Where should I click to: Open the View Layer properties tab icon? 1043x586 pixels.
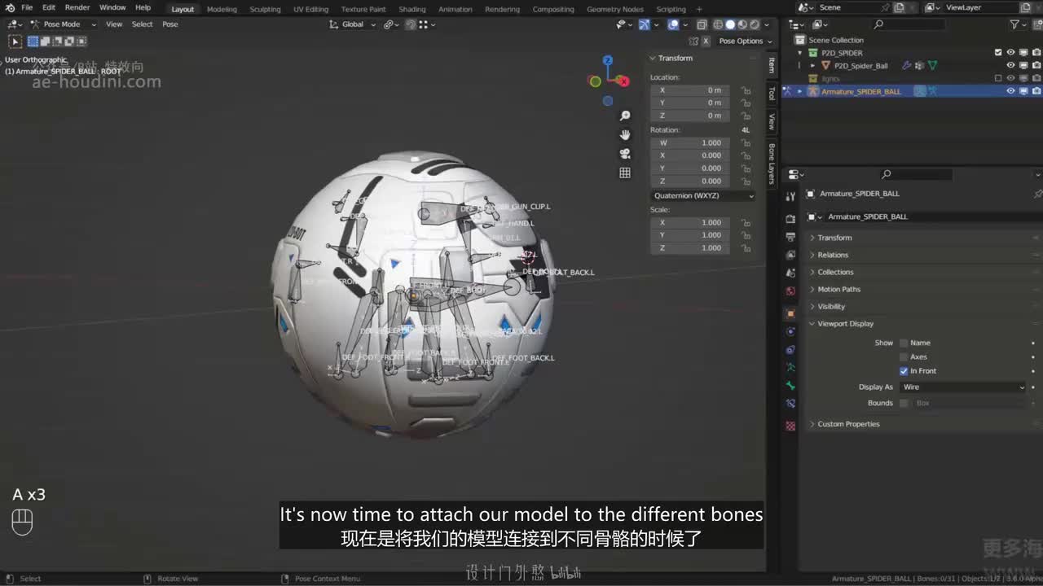(x=790, y=255)
